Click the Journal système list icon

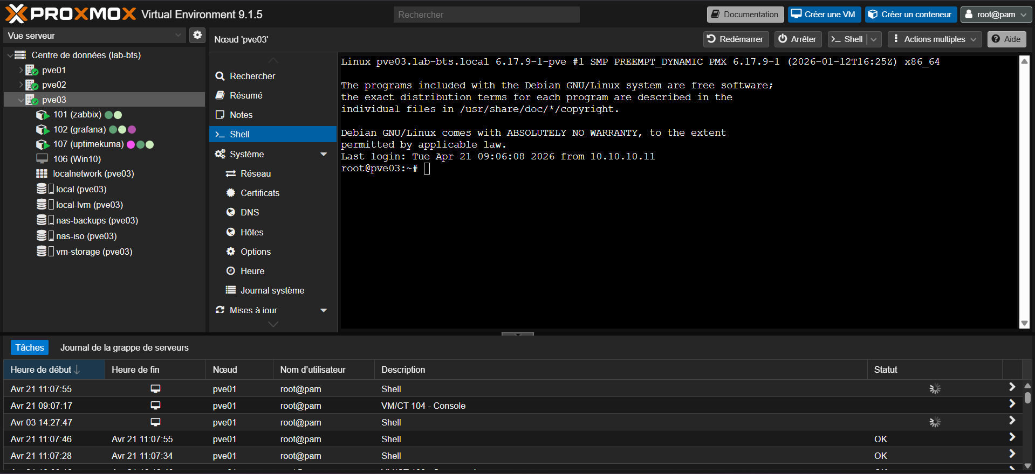pyautogui.click(x=231, y=290)
